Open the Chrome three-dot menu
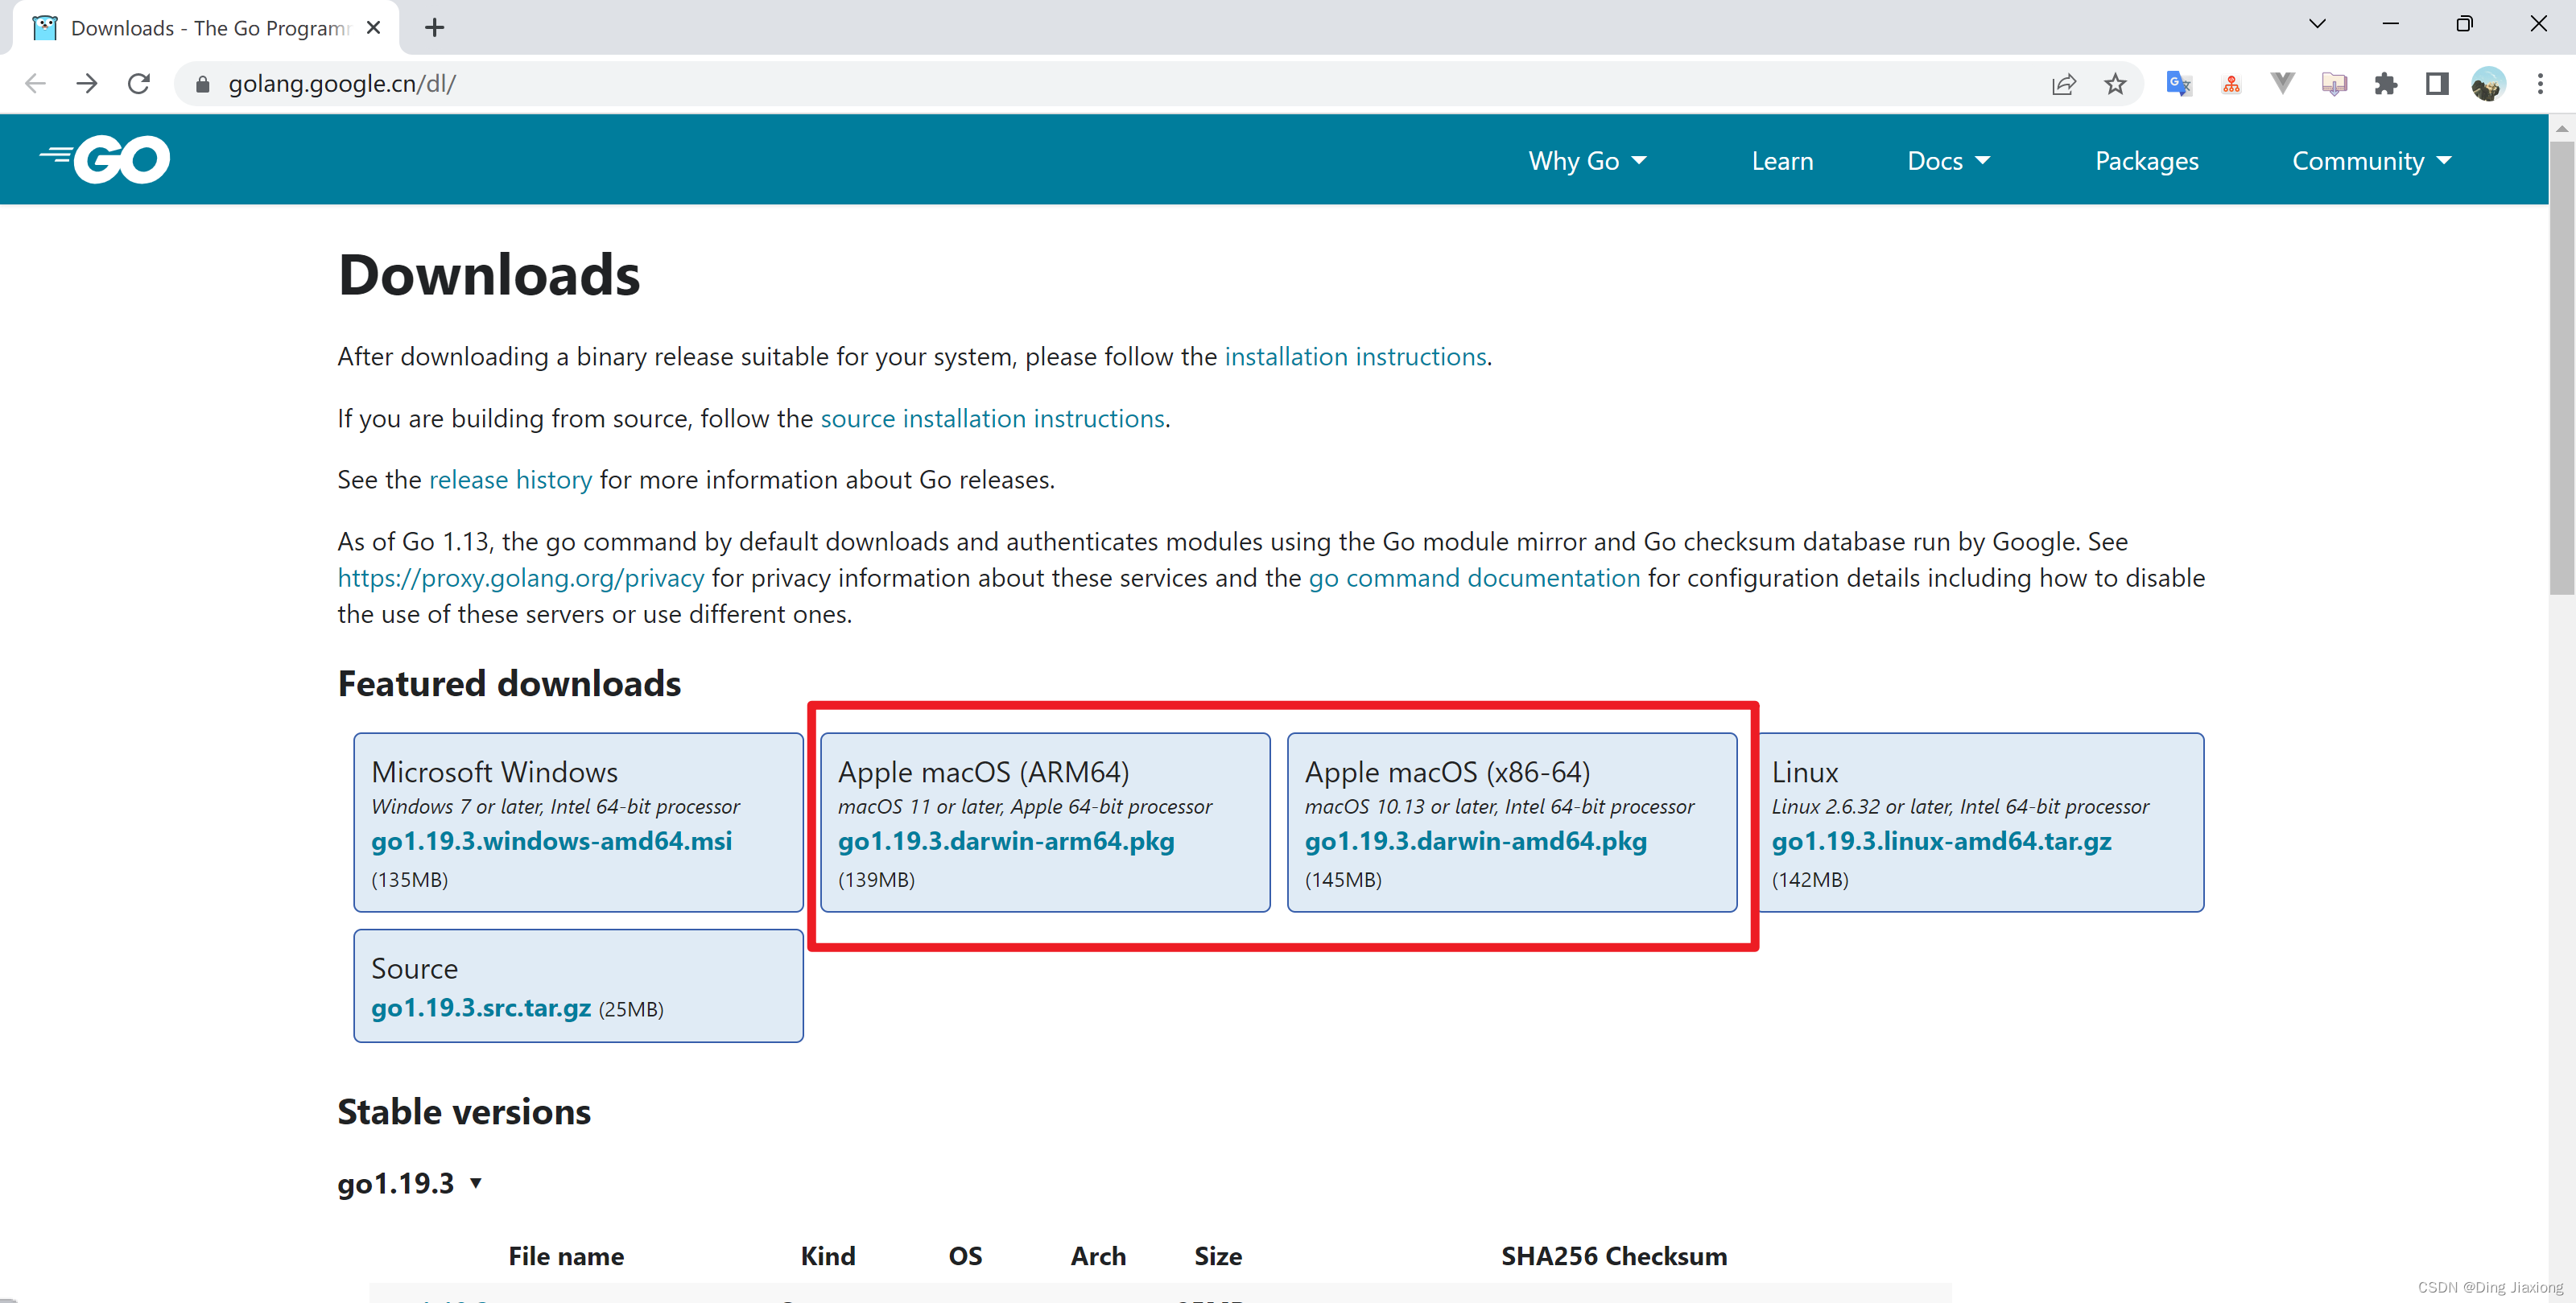Screen dimensions: 2576x1303 2540,84
